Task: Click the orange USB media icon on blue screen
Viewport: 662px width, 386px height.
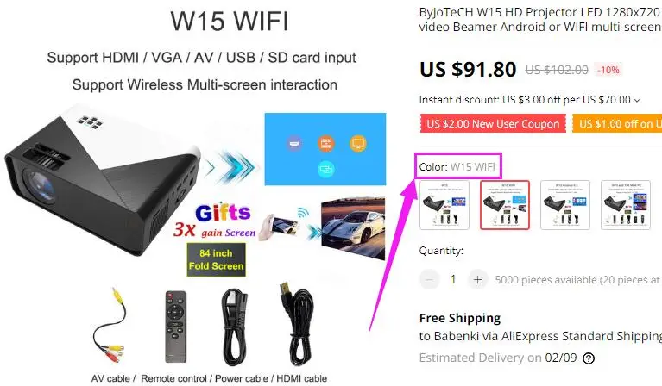Action: coord(326,144)
